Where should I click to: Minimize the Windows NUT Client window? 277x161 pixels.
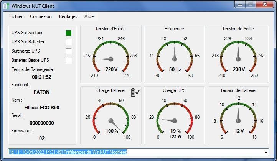(x=240, y=5)
